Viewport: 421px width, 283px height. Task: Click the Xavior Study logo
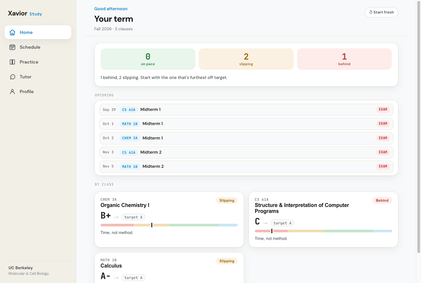pyautogui.click(x=25, y=13)
